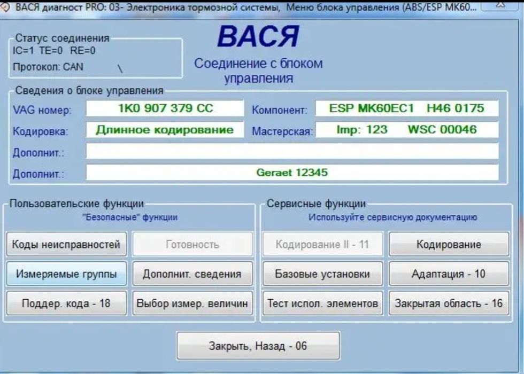Image resolution: width=524 pixels, height=374 pixels.
Task: Click the Соединение с блоком управления text
Action: pos(258,71)
